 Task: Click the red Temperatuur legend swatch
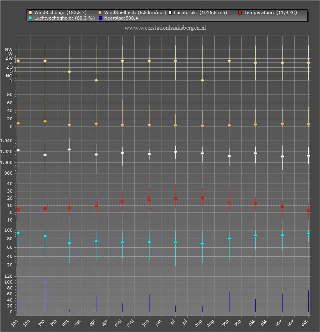[x=240, y=13]
